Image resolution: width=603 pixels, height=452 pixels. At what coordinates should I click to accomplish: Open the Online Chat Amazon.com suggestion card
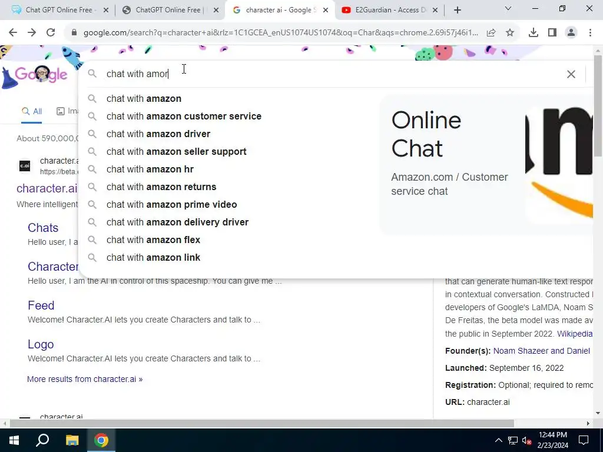[x=486, y=165]
